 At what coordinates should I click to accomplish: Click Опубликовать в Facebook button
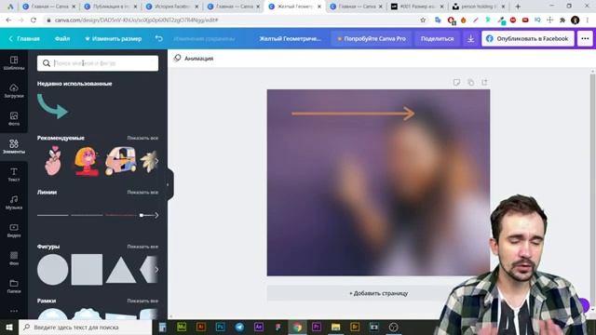[528, 39]
